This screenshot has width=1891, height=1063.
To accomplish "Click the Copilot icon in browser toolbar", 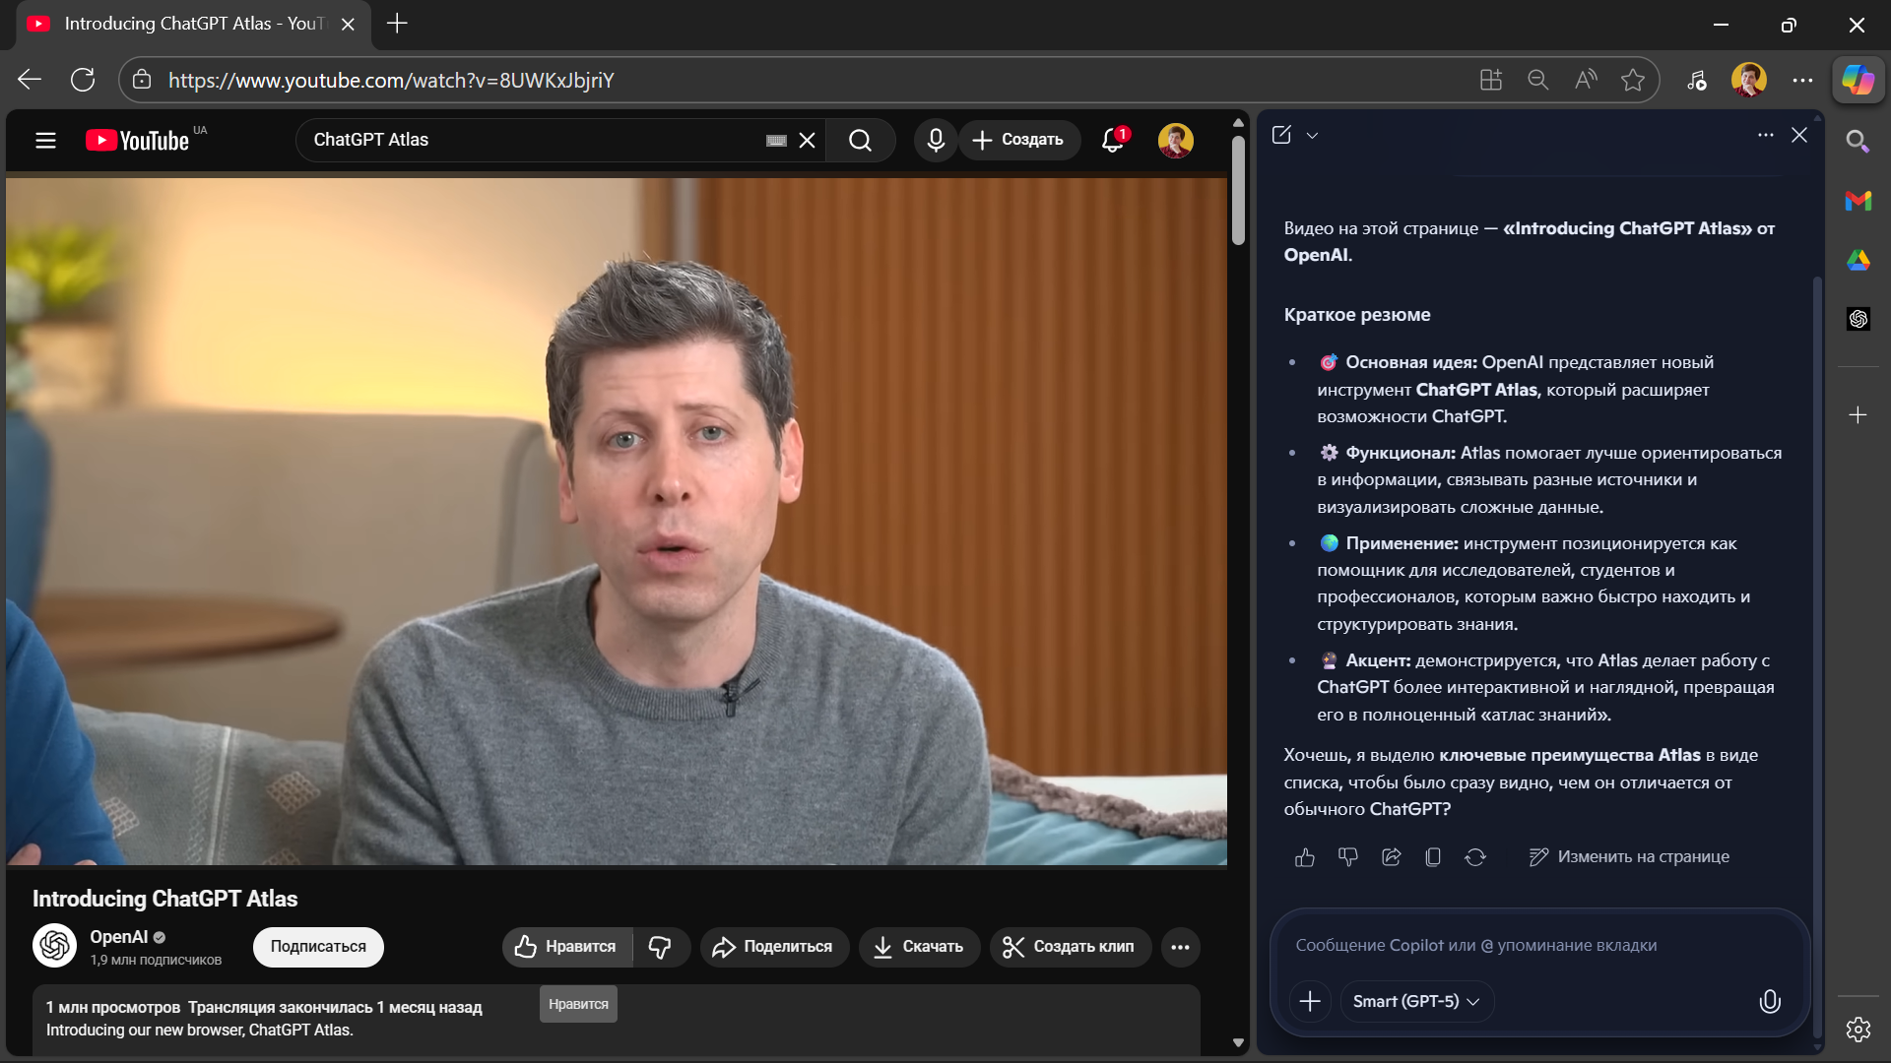I will pos(1858,80).
